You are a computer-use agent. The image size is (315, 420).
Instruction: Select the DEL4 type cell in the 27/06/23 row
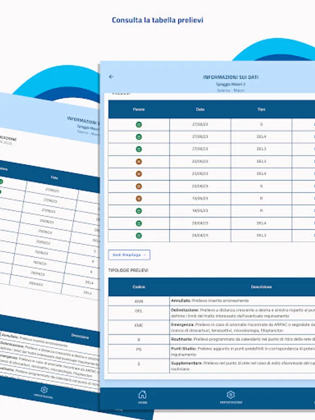click(x=261, y=137)
